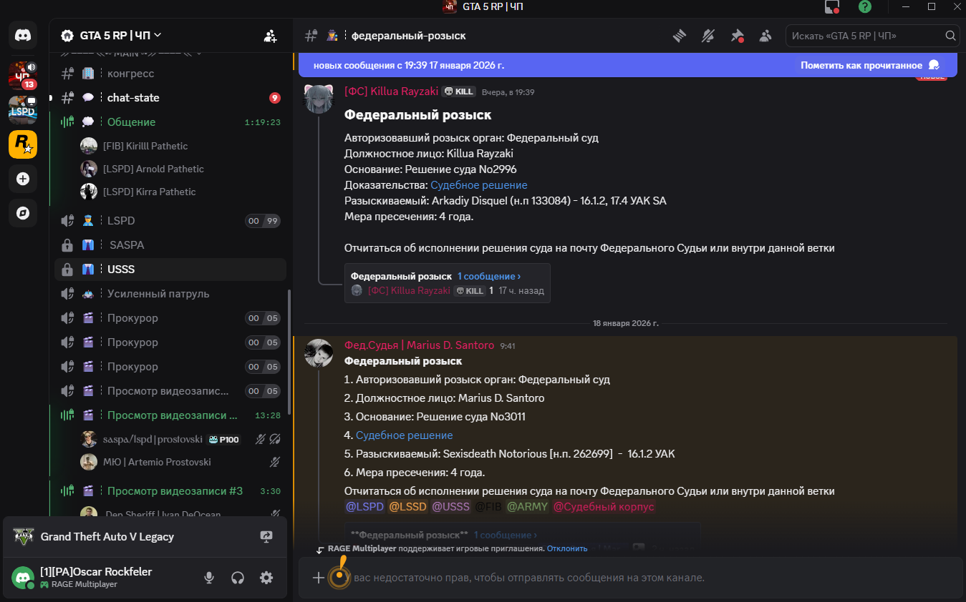
Task: Deafen audio with headphones icon
Action: [x=238, y=578]
